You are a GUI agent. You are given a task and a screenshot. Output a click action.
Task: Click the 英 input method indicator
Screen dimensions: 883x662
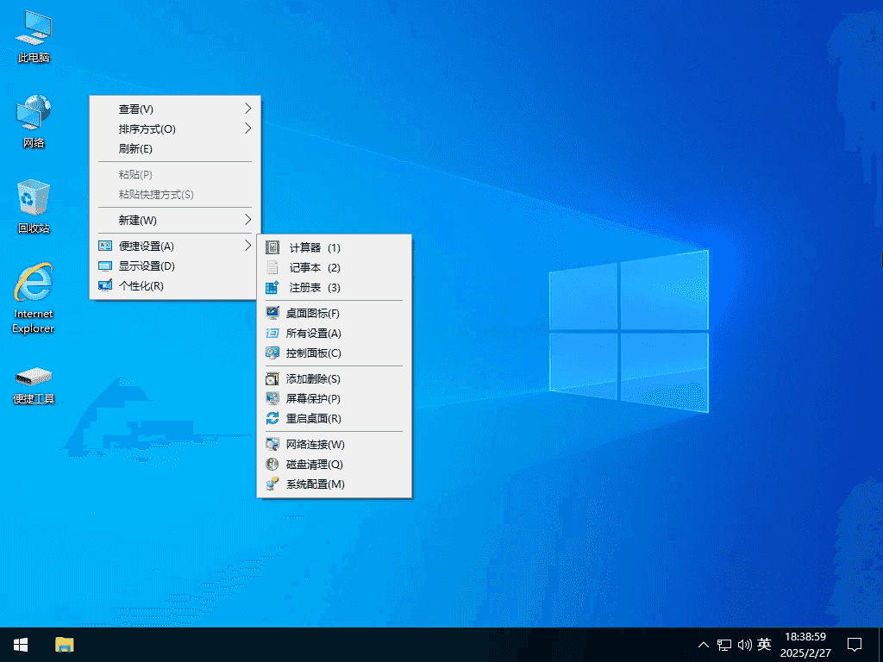tap(764, 644)
